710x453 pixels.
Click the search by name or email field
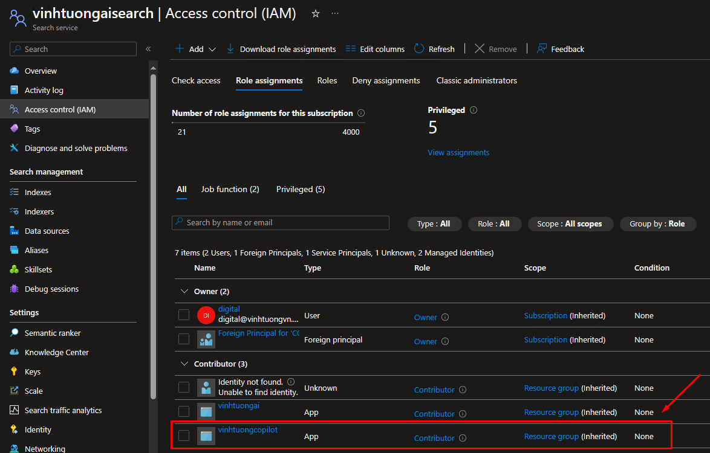(280, 223)
